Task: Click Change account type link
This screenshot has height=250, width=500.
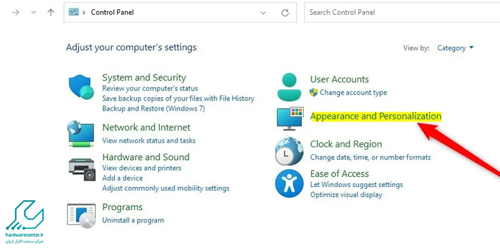Action: pos(353,92)
